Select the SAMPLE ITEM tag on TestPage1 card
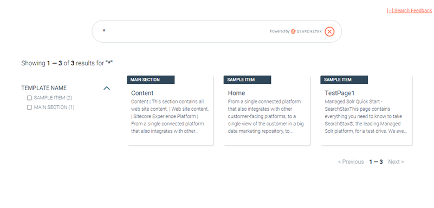 344,80
